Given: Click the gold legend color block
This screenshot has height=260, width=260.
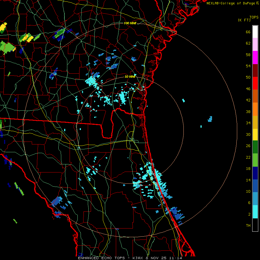Looking at the screenshot, I should pyautogui.click(x=255, y=122).
